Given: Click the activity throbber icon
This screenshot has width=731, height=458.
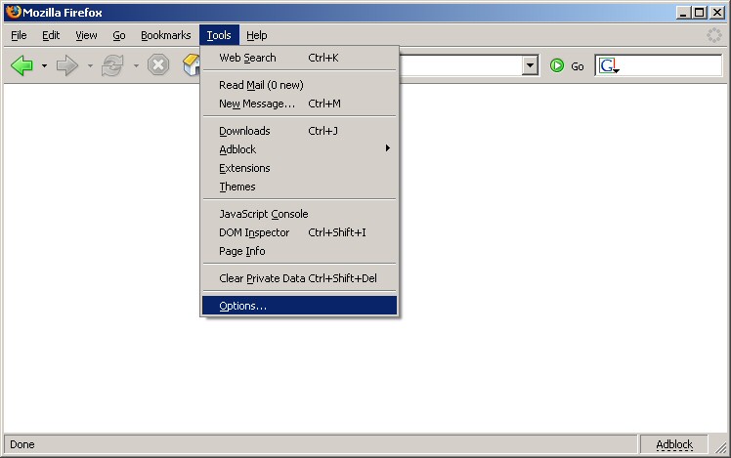Looking at the screenshot, I should tap(713, 35).
